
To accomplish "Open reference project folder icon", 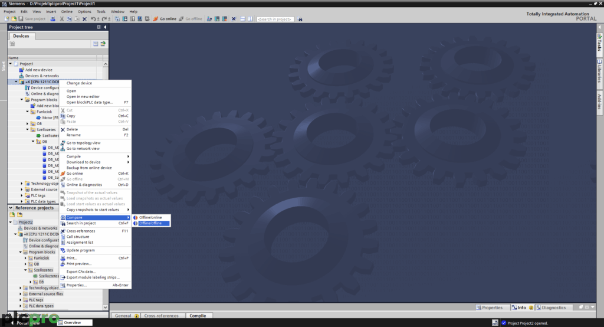I will point(12,214).
